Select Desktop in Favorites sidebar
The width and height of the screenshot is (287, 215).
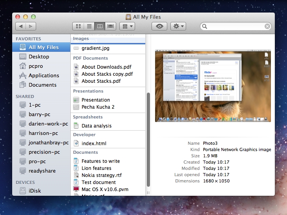(x=38, y=56)
